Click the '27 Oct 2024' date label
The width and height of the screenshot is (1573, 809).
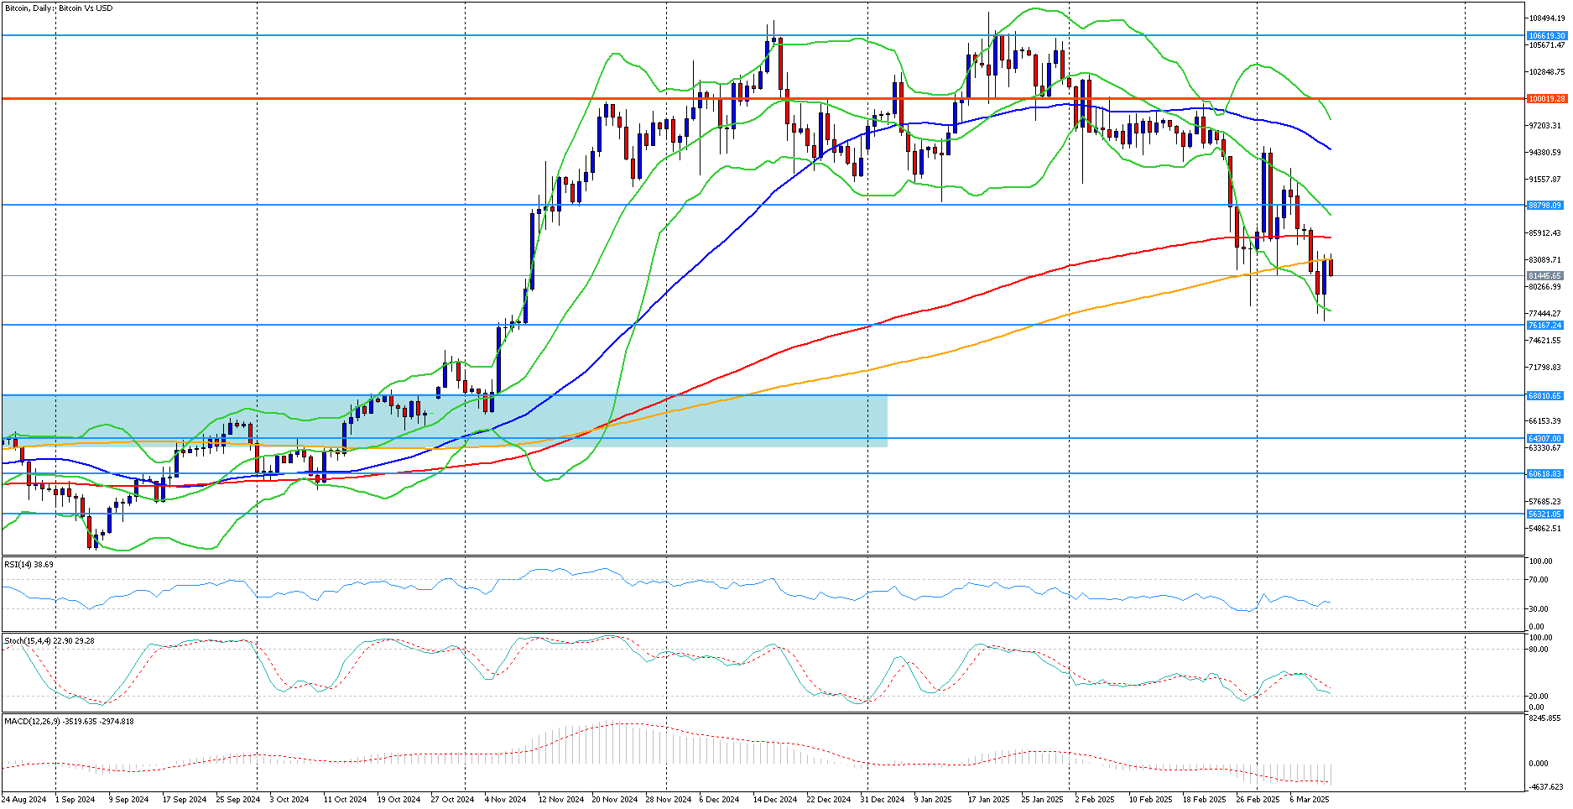(x=452, y=800)
